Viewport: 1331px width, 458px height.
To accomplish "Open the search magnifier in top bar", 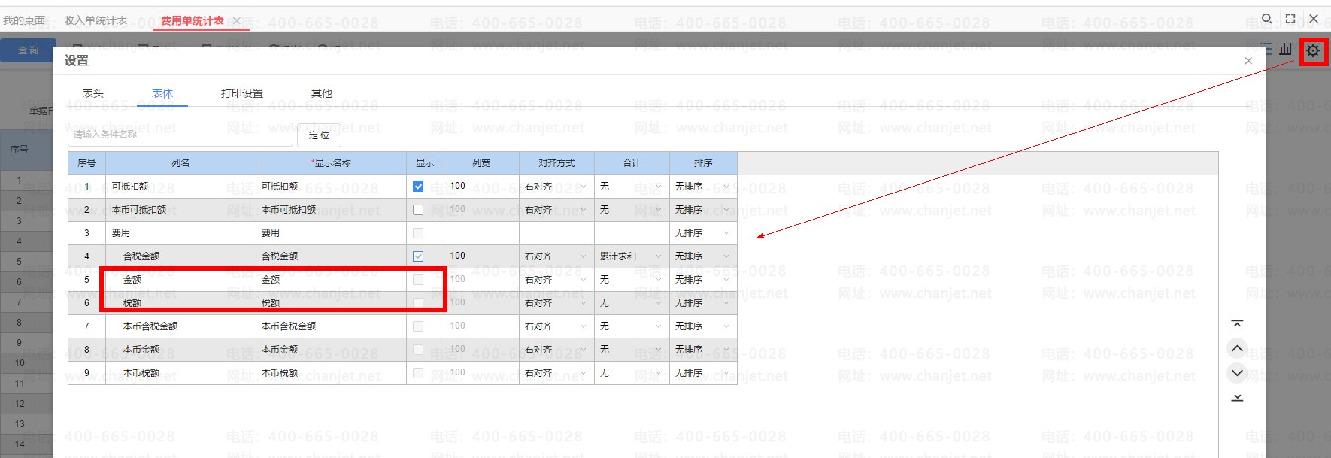I will [x=1267, y=19].
